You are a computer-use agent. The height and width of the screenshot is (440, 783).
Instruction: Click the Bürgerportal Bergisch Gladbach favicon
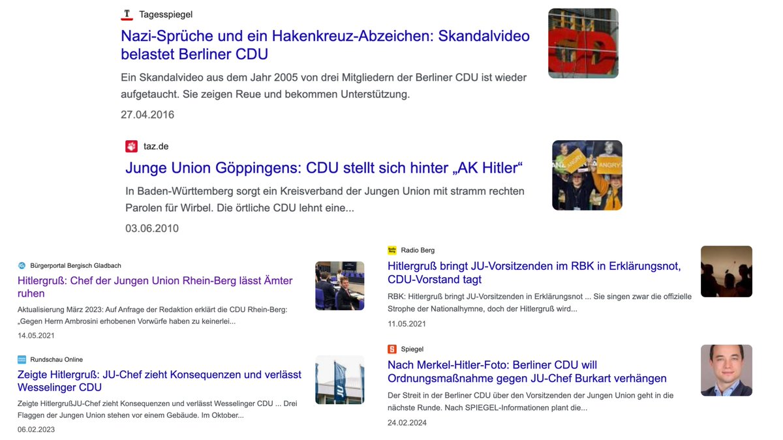(22, 265)
